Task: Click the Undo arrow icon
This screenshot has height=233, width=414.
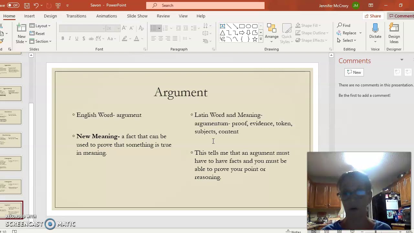Action: 36,6
